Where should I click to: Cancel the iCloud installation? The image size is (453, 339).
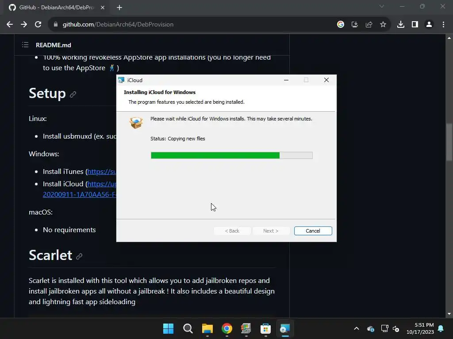click(x=313, y=231)
